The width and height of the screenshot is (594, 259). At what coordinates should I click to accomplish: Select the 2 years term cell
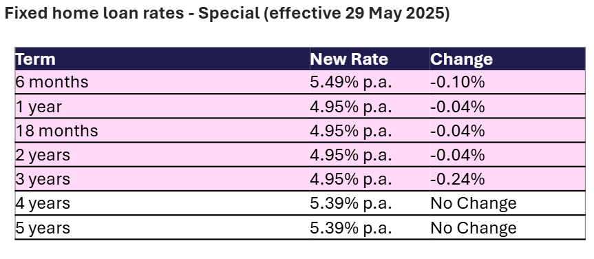point(162,155)
